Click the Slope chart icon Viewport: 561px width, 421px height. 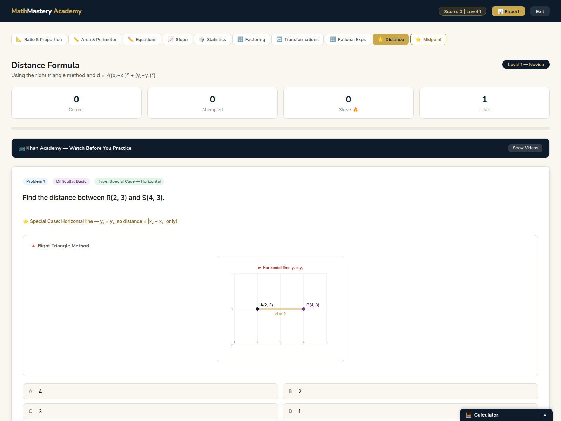click(x=171, y=40)
